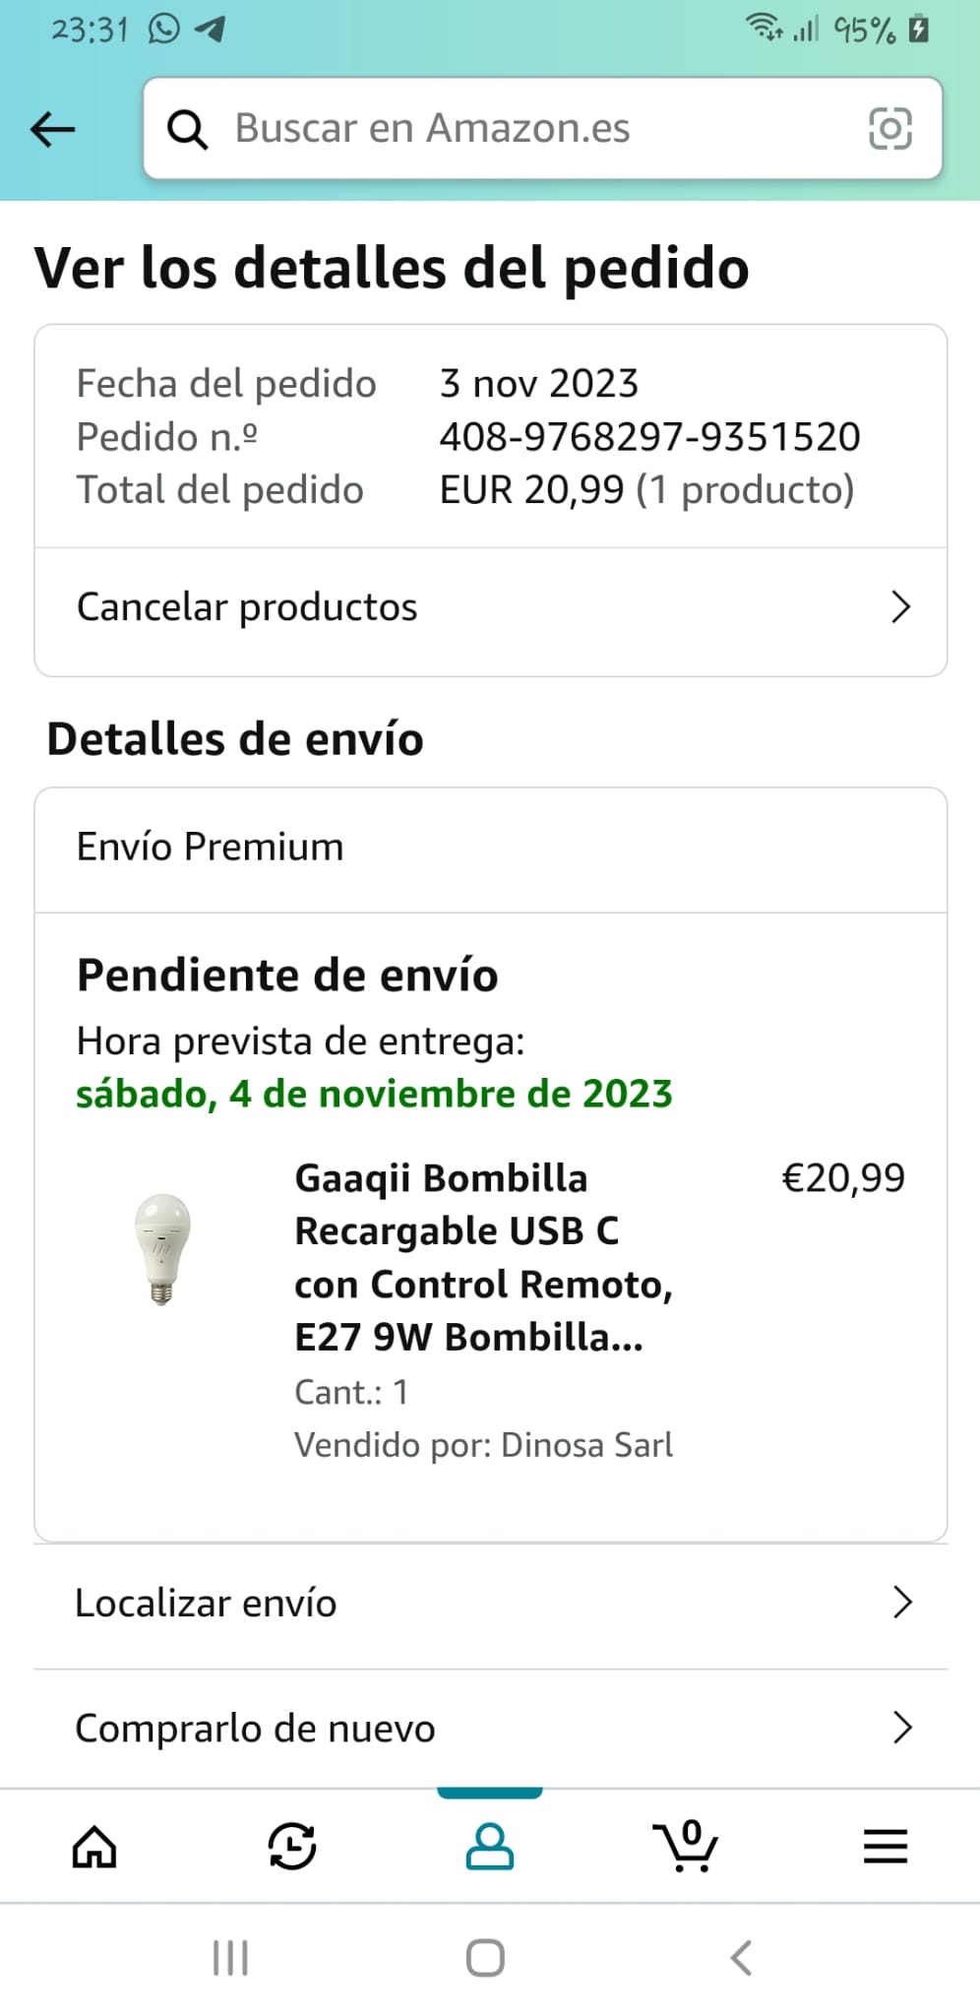This screenshot has height=2016, width=980.
Task: Expand Localizar envío chevron
Action: 901,1604
